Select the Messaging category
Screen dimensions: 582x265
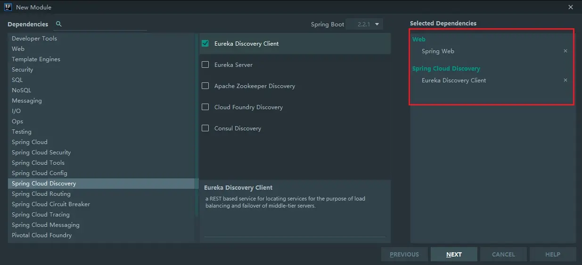pyautogui.click(x=101, y=101)
